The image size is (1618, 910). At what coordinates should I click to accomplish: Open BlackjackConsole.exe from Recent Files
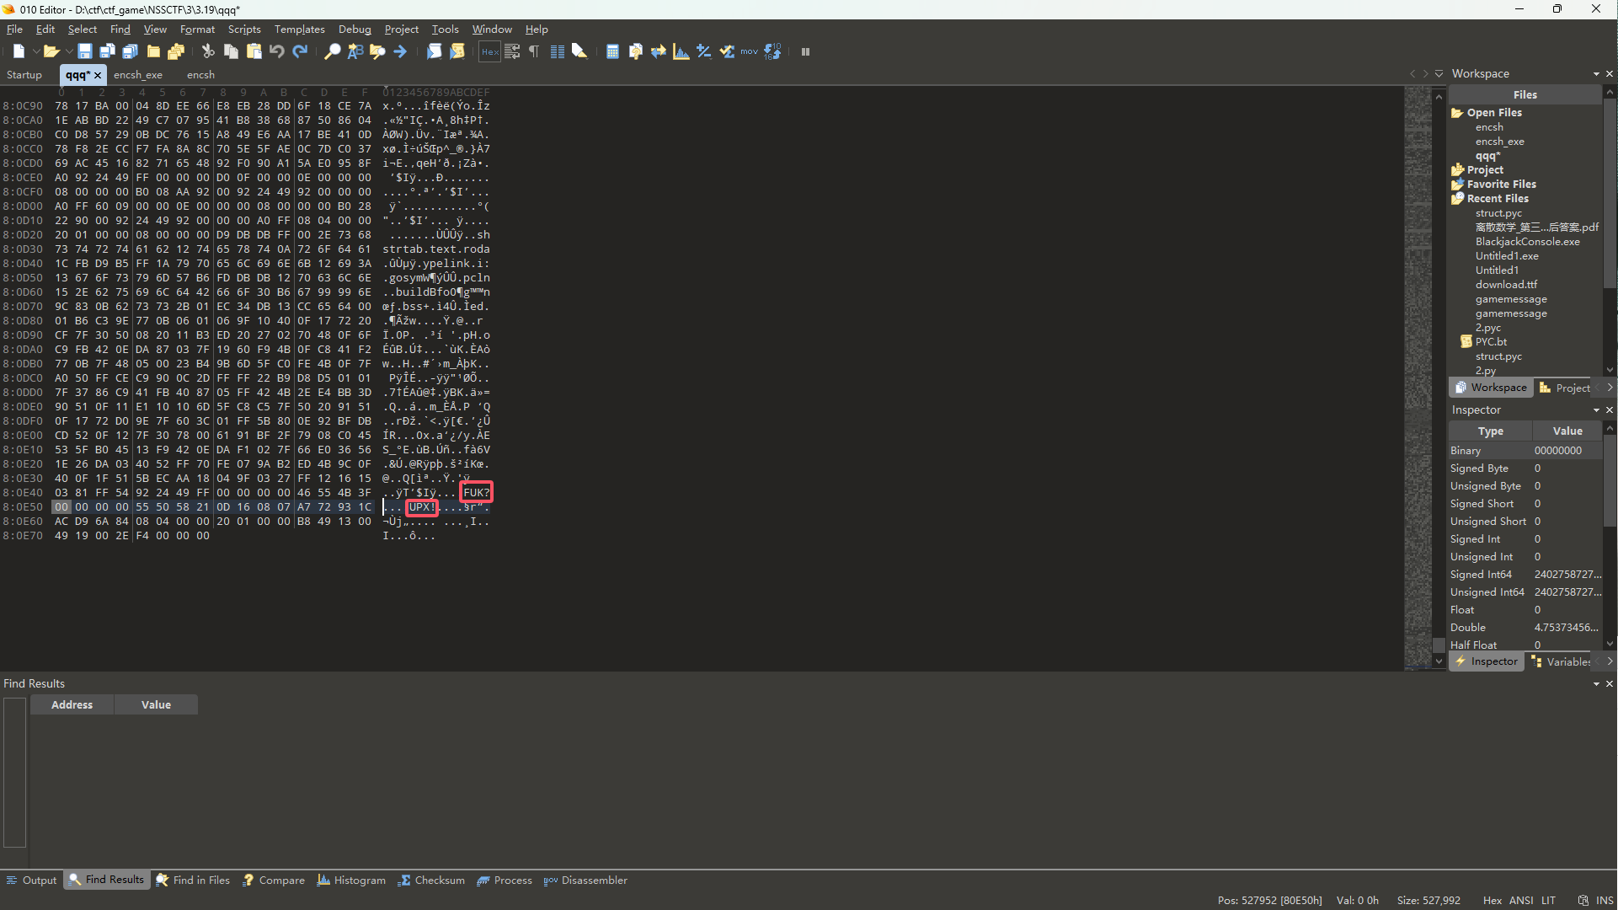pyautogui.click(x=1527, y=242)
